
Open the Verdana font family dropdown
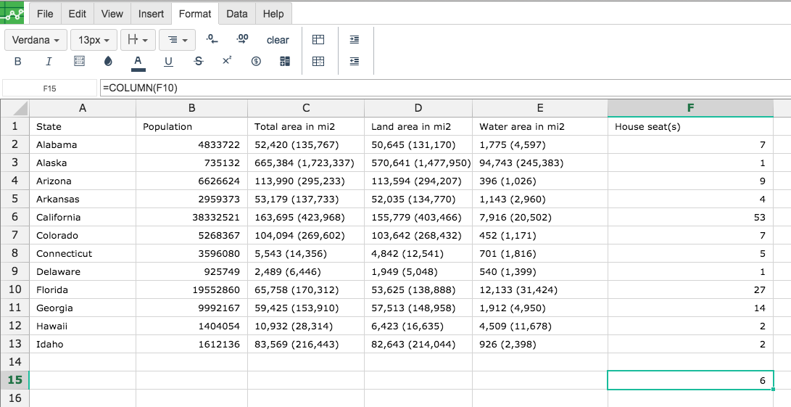coord(36,40)
